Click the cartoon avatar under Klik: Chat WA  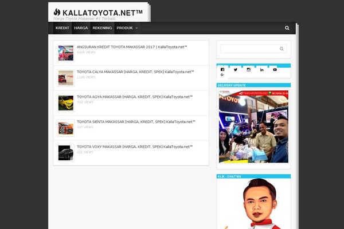(x=253, y=204)
